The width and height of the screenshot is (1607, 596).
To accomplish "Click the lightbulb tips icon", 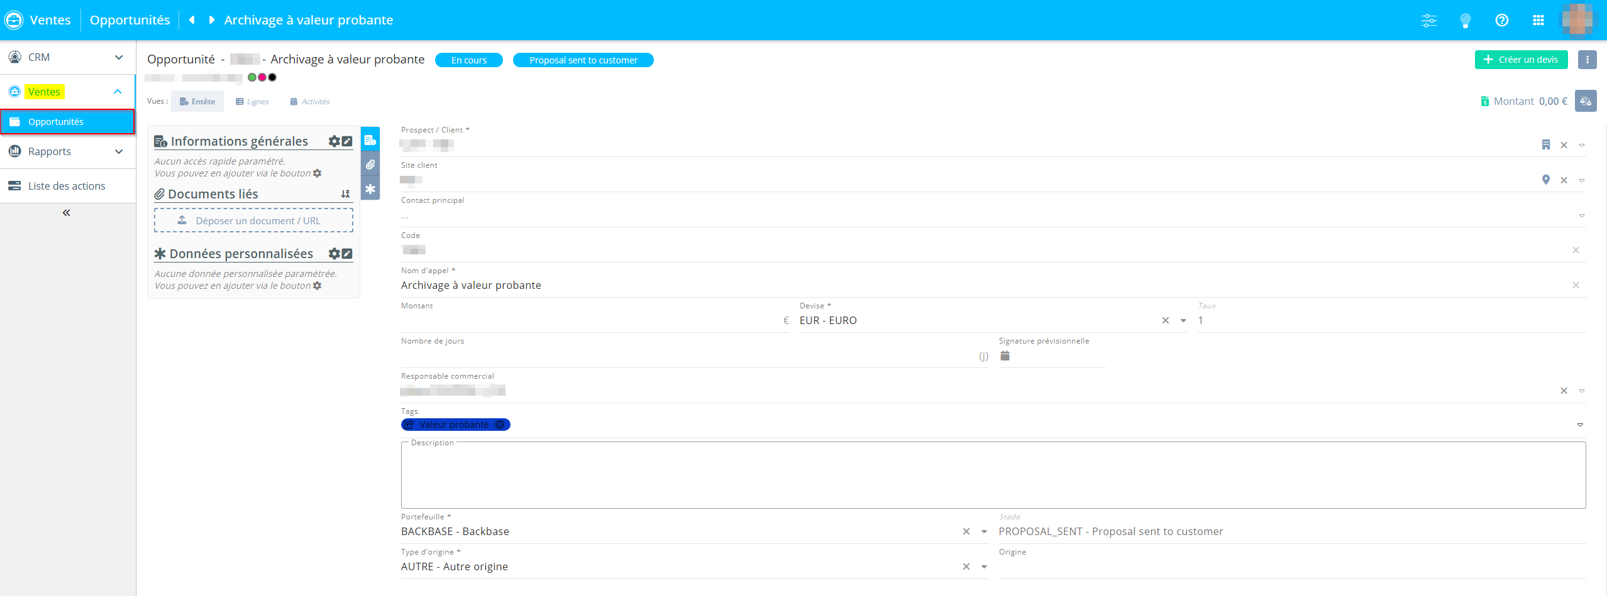I will click(1465, 20).
